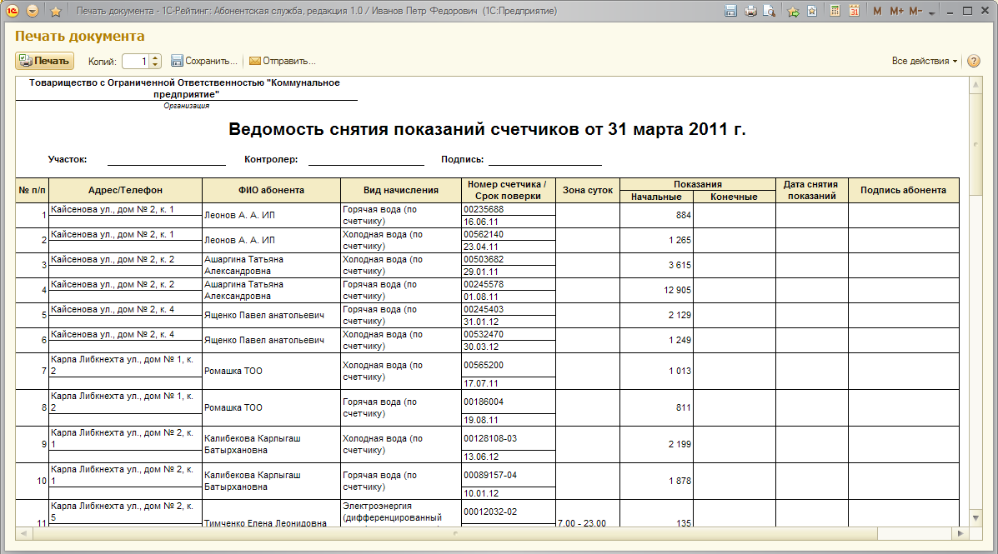Click the Отправить... button
Image resolution: width=998 pixels, height=554 pixels.
[x=282, y=61]
